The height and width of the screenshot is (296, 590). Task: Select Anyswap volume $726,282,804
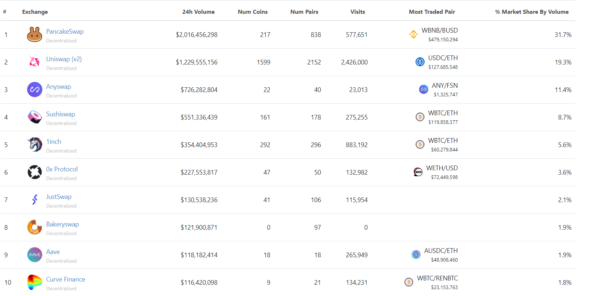(x=199, y=90)
